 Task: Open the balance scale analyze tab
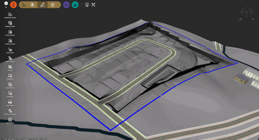click(x=52, y=5)
